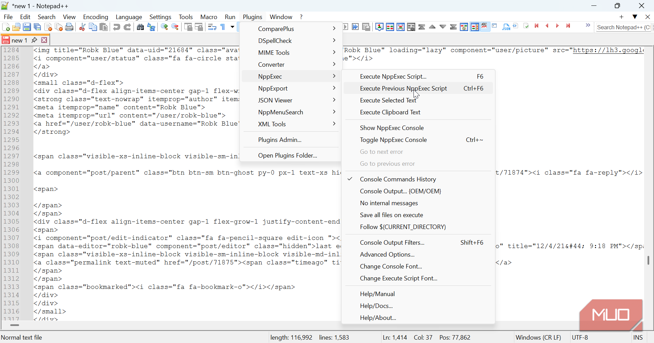Toggle the compare navigation bar icon
Image resolution: width=654 pixels, height=343 pixels.
[474, 27]
